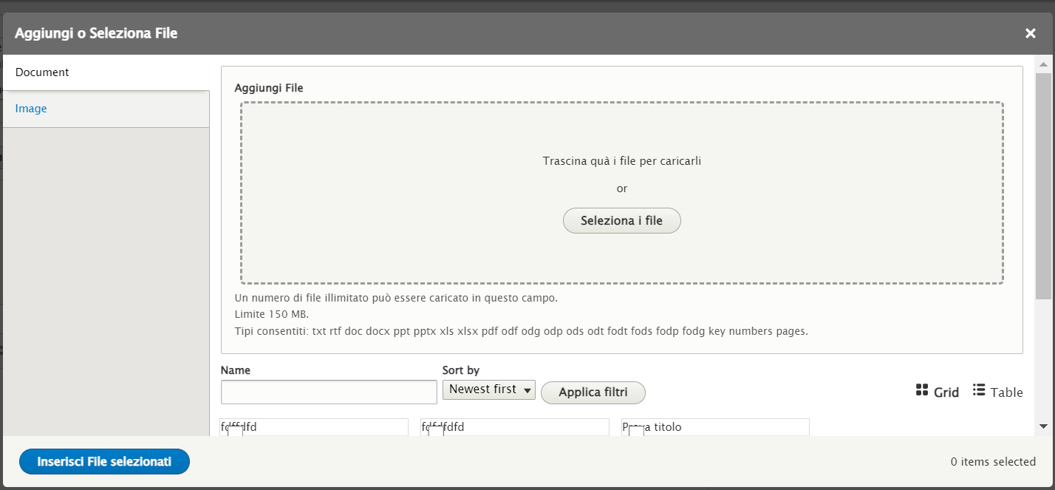
Task: Focus the Name filter text field
Action: [329, 392]
